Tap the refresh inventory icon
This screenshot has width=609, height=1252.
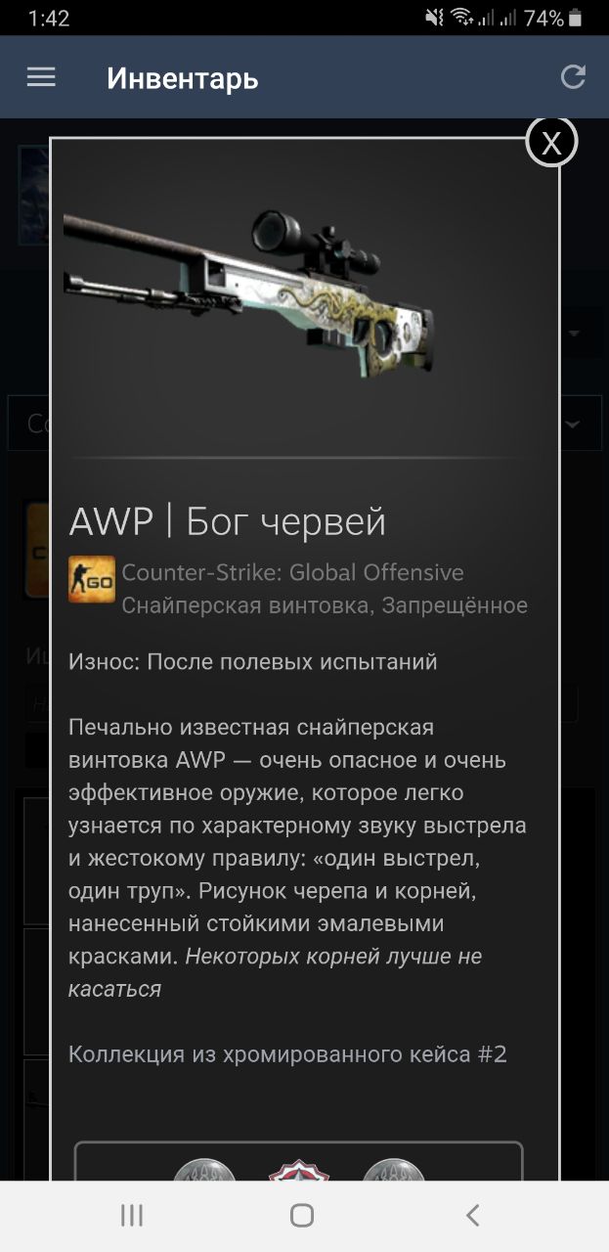point(573,77)
